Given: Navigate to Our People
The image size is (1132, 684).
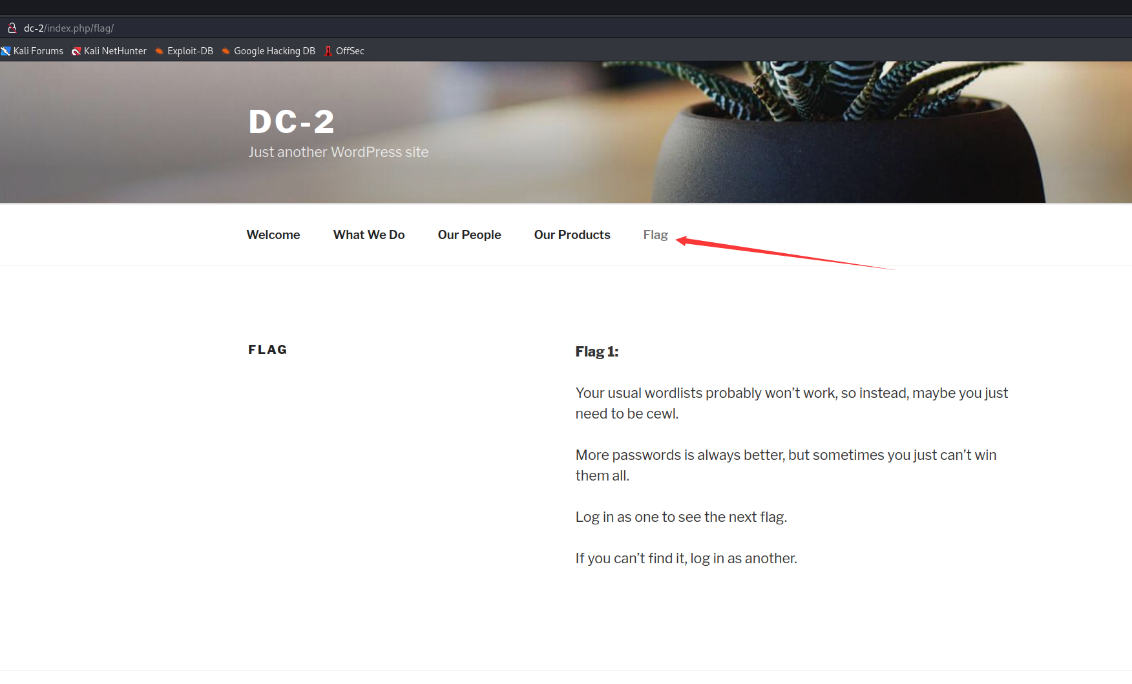Looking at the screenshot, I should click(x=469, y=234).
